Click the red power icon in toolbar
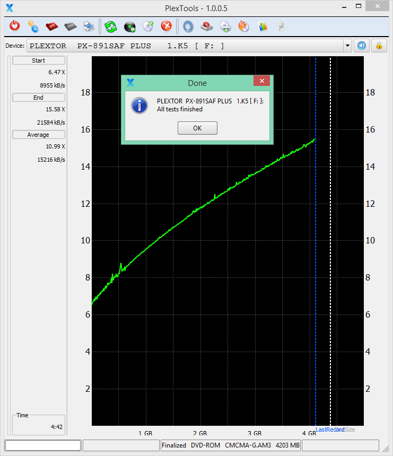This screenshot has height=456, width=393. (14, 26)
